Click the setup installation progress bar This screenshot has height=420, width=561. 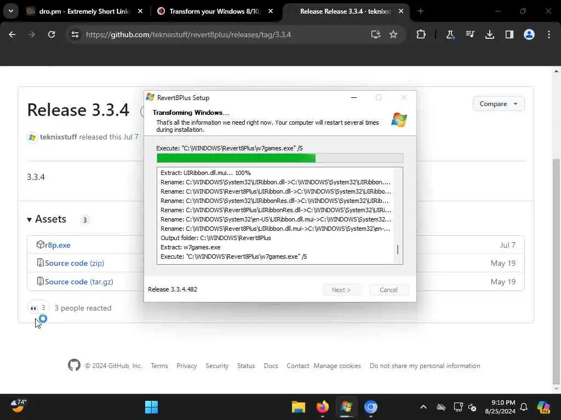click(x=280, y=158)
